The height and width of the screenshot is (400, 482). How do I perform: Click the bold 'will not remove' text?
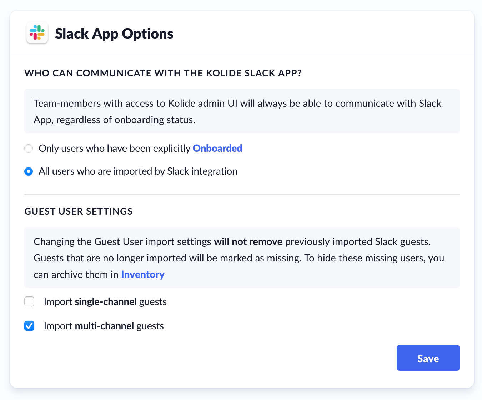pos(248,242)
